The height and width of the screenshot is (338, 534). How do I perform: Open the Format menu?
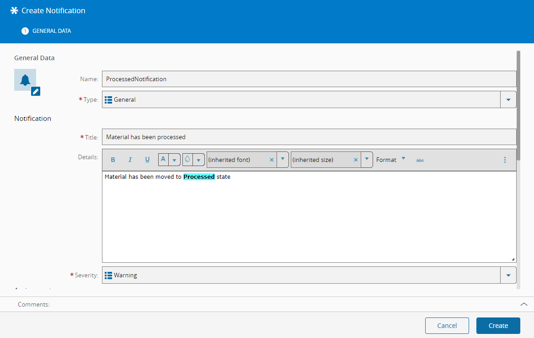tap(390, 160)
